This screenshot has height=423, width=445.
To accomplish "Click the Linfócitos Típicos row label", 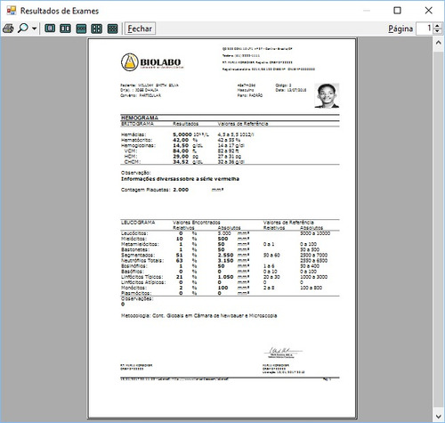I will (x=142, y=277).
